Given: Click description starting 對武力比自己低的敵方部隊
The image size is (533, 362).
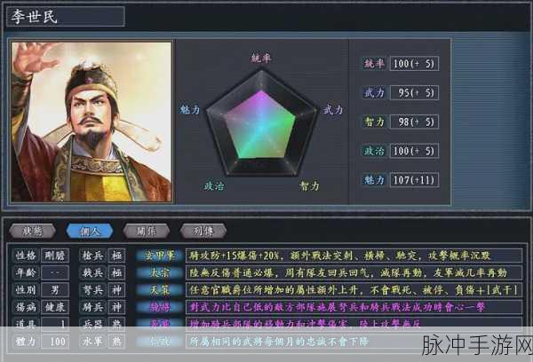Looking at the screenshot, I should tap(354, 307).
